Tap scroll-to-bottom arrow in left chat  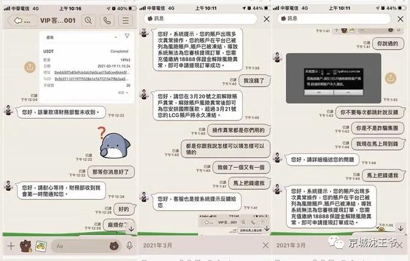click(131, 229)
